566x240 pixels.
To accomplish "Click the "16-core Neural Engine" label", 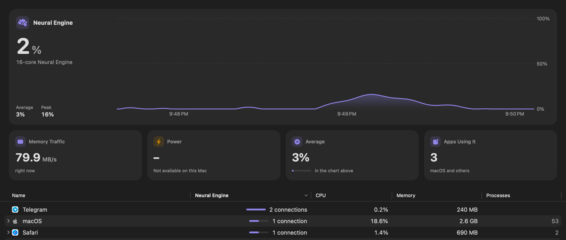I will [44, 62].
